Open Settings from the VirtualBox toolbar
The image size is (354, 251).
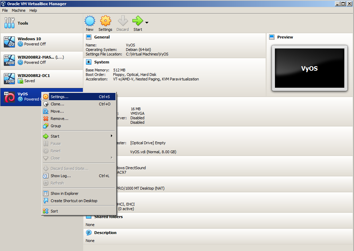pos(105,23)
